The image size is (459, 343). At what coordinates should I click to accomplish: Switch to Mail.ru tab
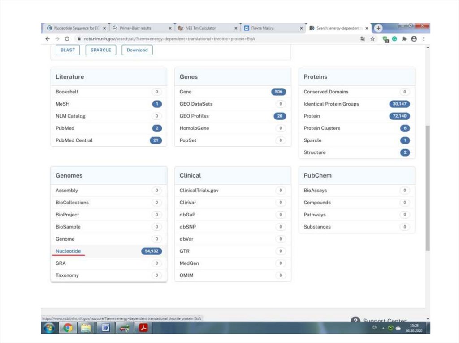coord(273,28)
